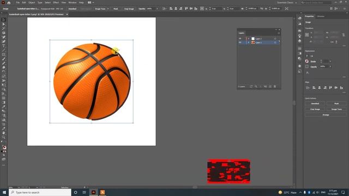This screenshot has height=196, width=349.
Task: Click Unembed button in control bar
Action: pyautogui.click(x=73, y=9)
